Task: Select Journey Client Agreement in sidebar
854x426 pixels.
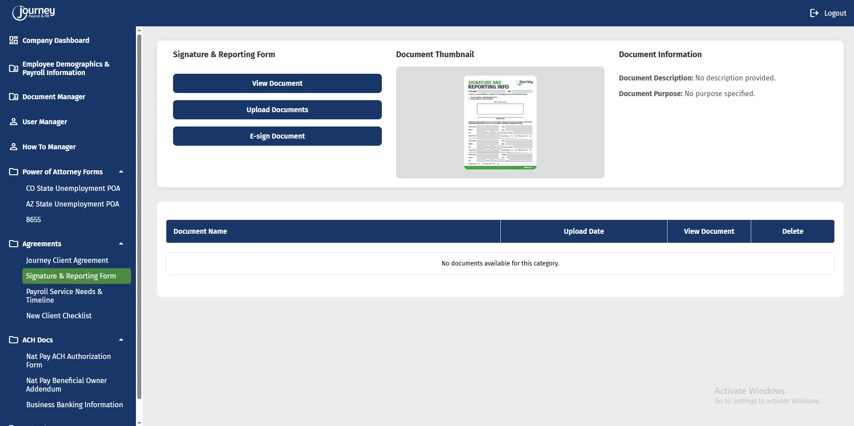Action: point(67,260)
